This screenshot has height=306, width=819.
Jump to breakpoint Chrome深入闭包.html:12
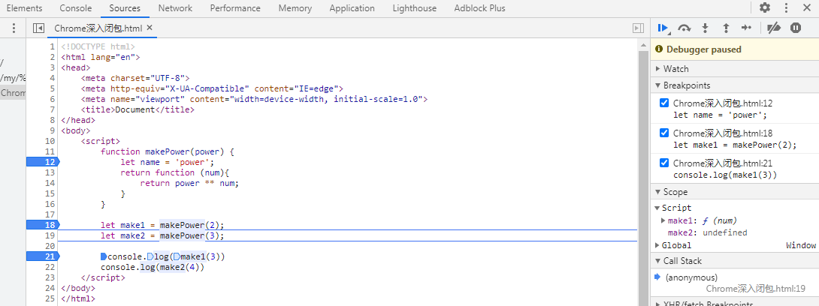tap(723, 103)
